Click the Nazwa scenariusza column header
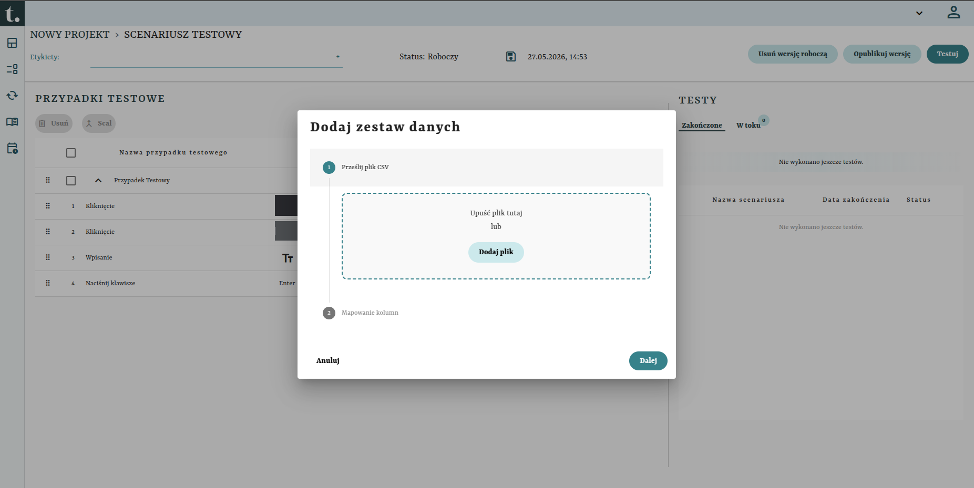This screenshot has height=488, width=974. [x=749, y=200]
